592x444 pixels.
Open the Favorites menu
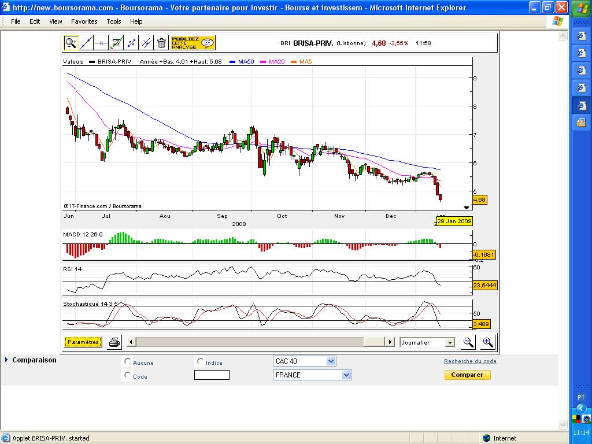click(x=84, y=21)
